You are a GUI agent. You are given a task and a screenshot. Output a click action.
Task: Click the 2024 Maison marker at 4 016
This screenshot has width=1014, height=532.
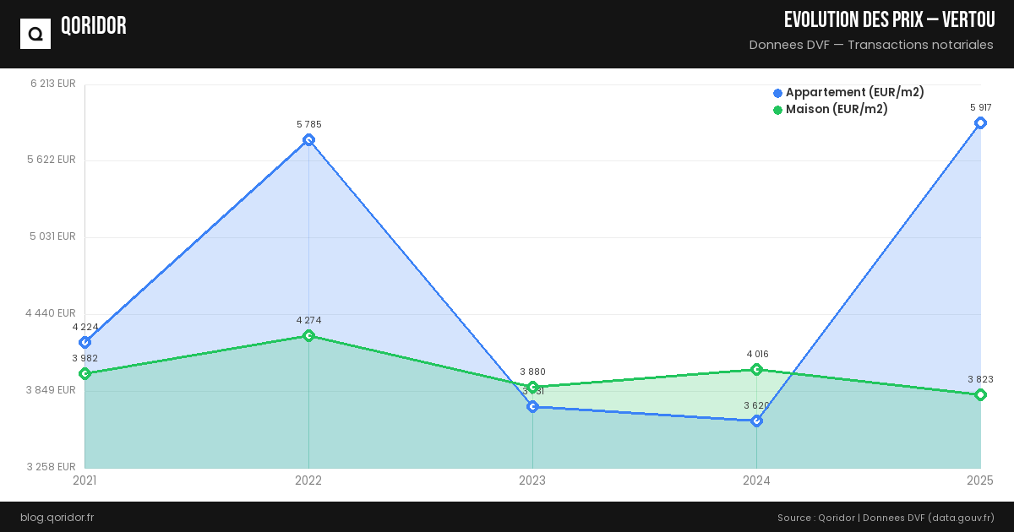point(756,369)
